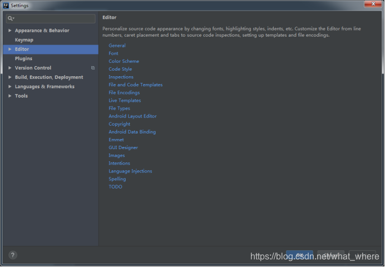The image size is (385, 267).
Task: Expand the Appearance & Behavior arrow
Action: (x=10, y=31)
